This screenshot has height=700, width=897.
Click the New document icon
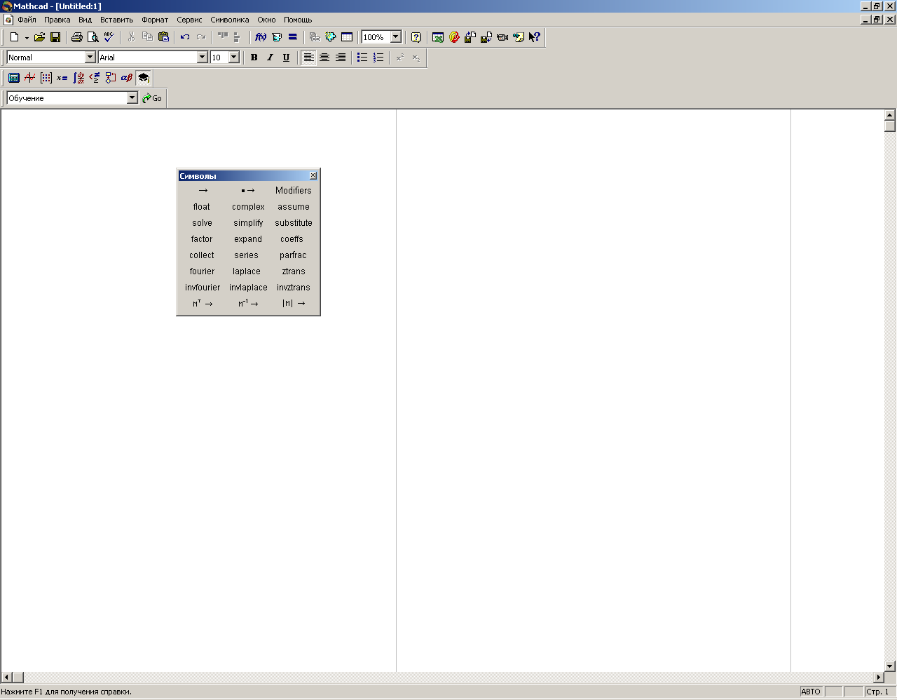[x=14, y=37]
